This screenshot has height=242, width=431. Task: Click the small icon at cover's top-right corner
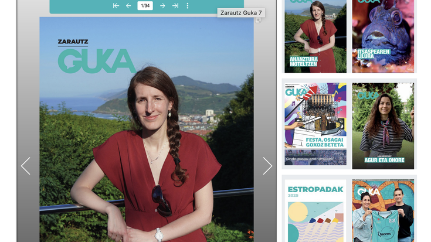tap(257, 20)
